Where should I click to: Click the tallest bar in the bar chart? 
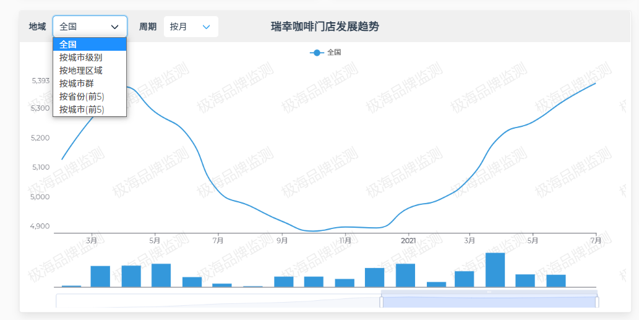495,270
